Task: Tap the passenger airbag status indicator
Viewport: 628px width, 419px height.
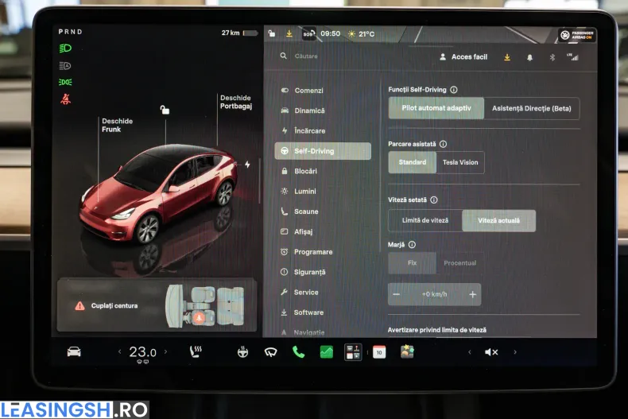Action: click(x=577, y=35)
